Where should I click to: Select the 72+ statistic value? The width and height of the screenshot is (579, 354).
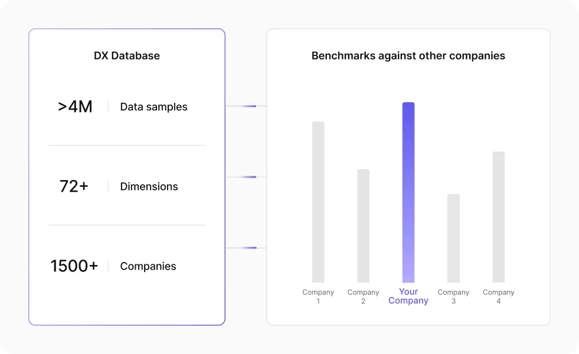pyautogui.click(x=74, y=186)
